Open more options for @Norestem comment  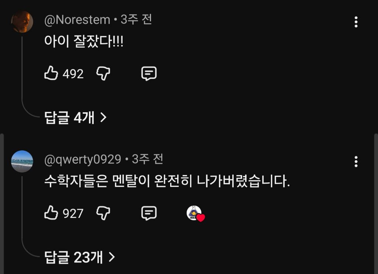[356, 22]
